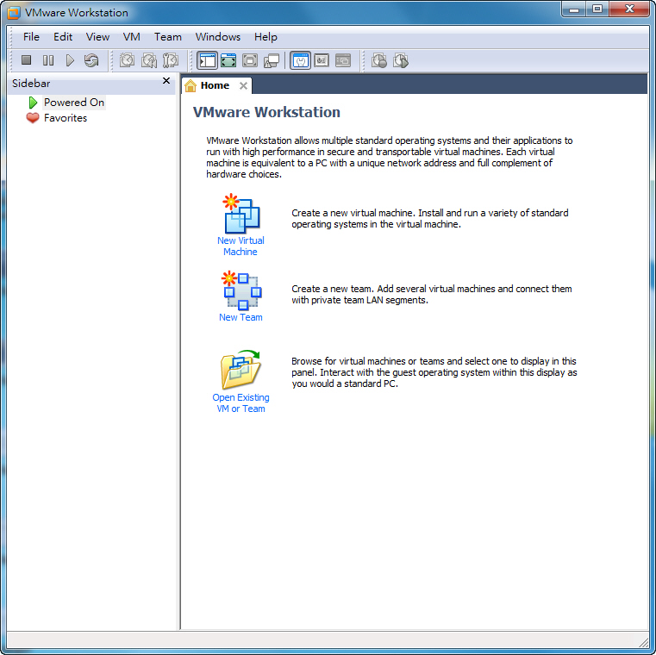Screen dimensions: 656x655
Task: Open the Windows menu
Action: [218, 37]
